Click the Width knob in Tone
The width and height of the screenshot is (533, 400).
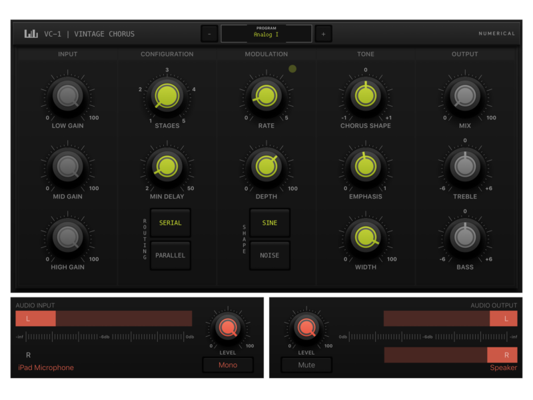pyautogui.click(x=365, y=237)
